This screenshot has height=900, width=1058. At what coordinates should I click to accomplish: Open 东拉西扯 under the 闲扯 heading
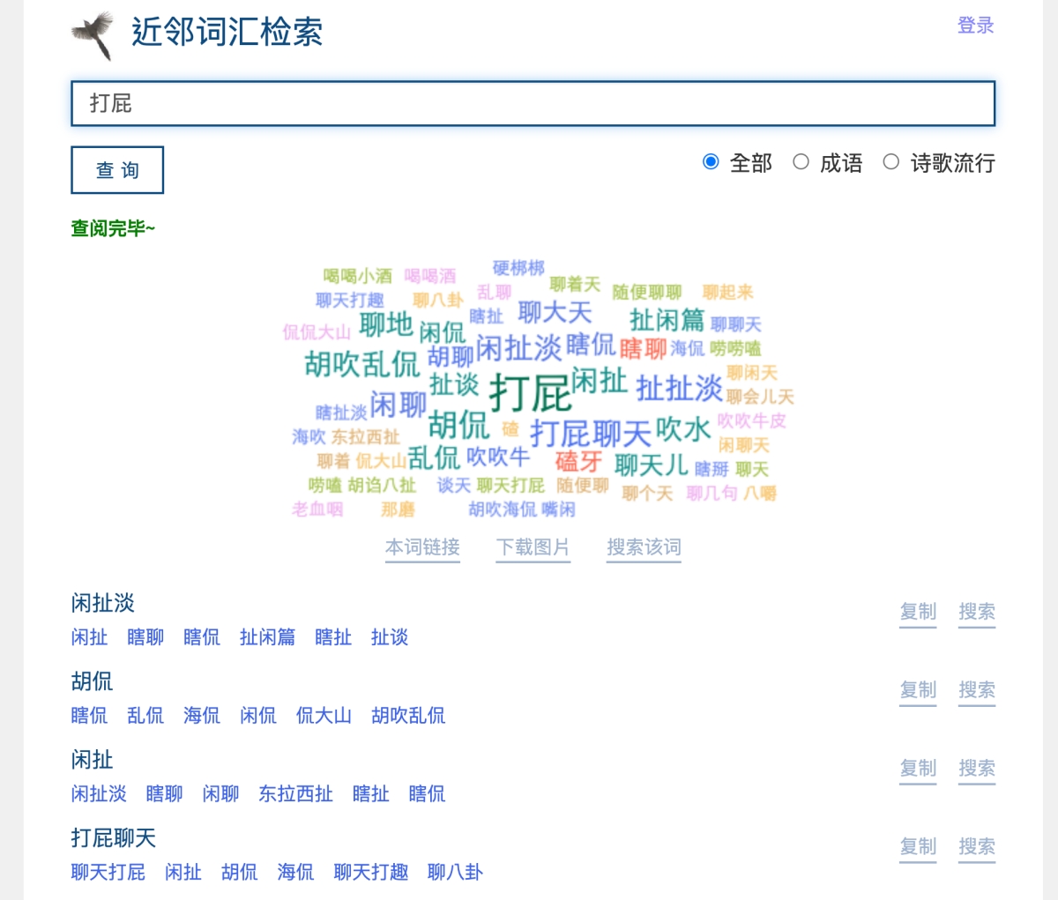click(x=295, y=794)
